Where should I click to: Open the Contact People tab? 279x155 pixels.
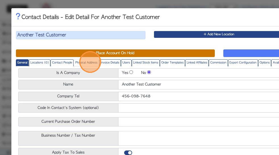[x=62, y=63]
